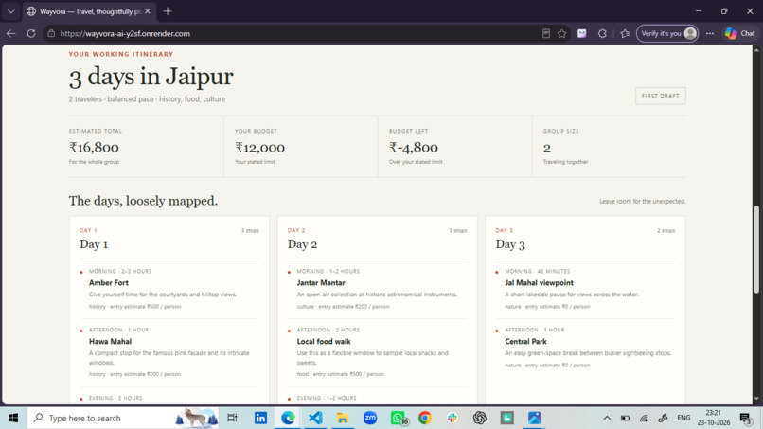
Task: Click the address bar URL
Action: (x=125, y=33)
